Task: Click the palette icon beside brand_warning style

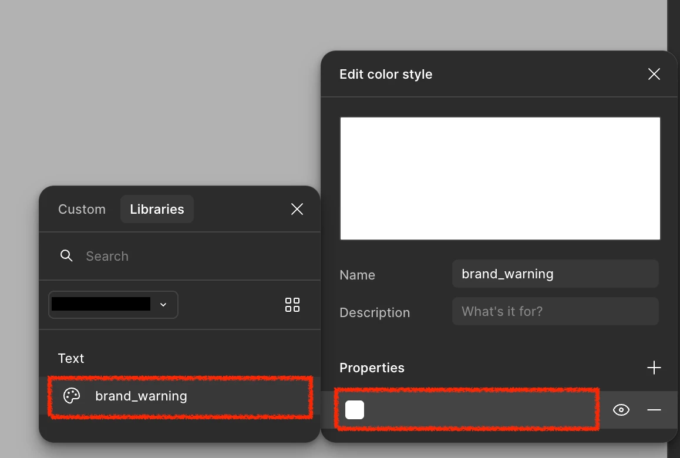Action: [x=71, y=396]
